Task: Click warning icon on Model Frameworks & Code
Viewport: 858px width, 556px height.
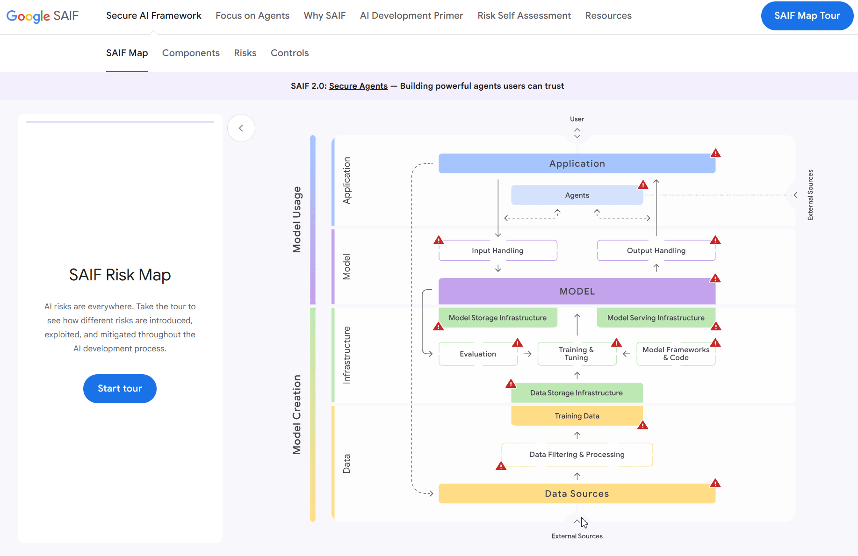Action: coord(715,343)
